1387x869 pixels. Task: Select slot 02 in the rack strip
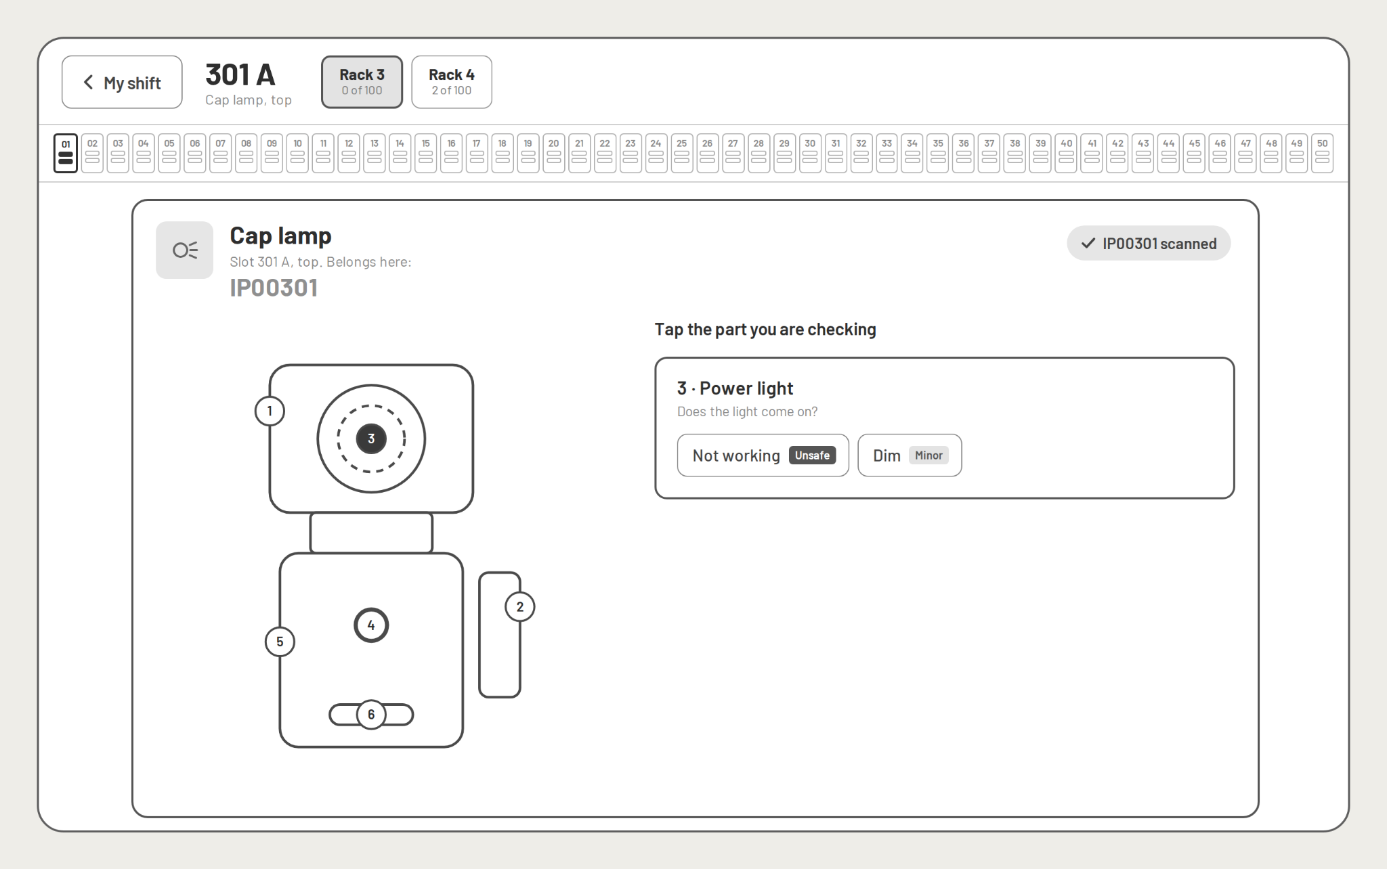92,153
